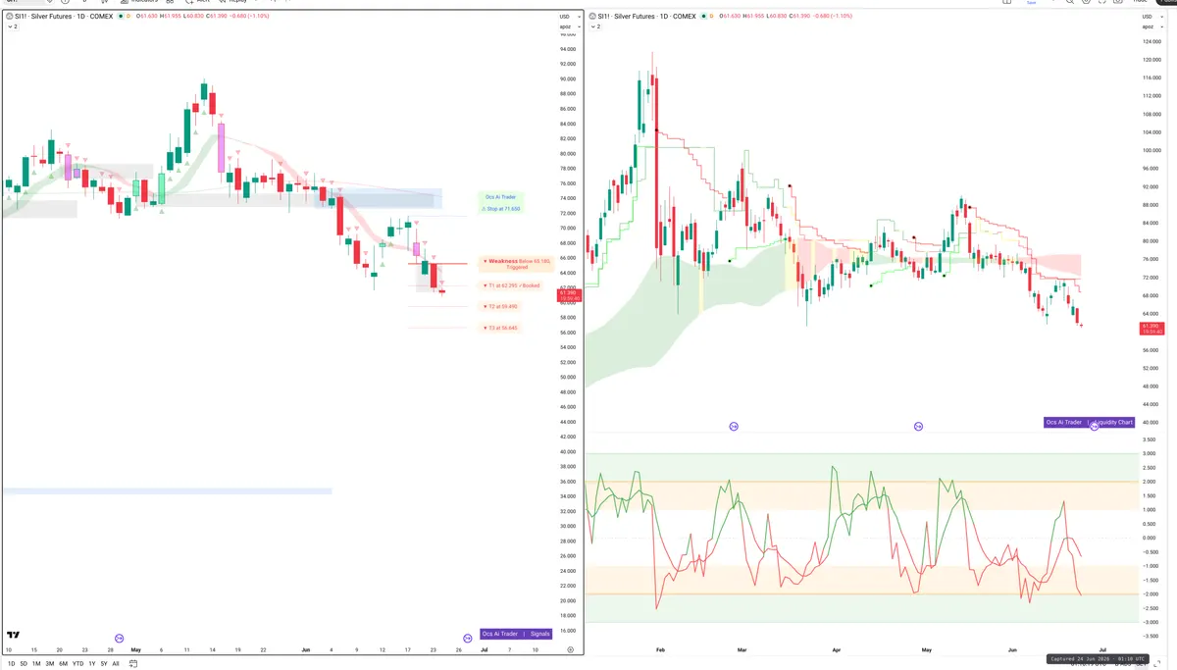
Task: Collapse the indicator legend in left chart
Action: [x=13, y=26]
